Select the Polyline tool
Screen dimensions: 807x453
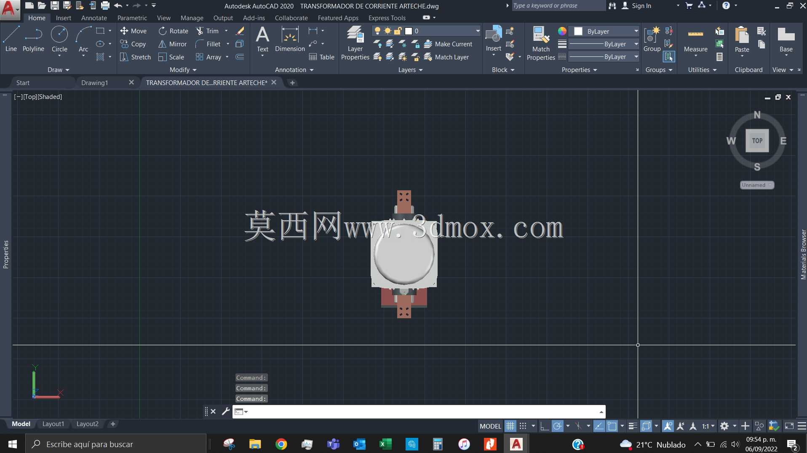[x=33, y=39]
